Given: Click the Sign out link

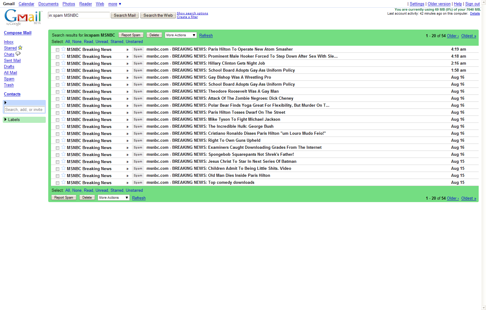Looking at the screenshot, I should (x=472, y=4).
